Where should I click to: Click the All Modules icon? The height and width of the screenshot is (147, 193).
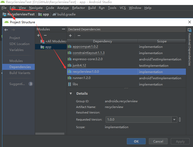coord(42,41)
